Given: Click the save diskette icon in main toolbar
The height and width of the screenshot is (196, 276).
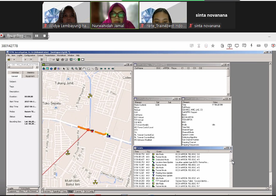Looking at the screenshot, I should (x=58, y=60).
